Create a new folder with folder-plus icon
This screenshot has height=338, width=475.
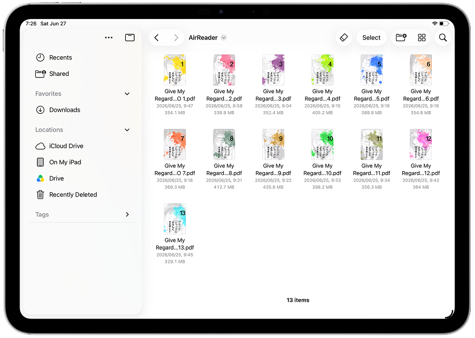[401, 37]
